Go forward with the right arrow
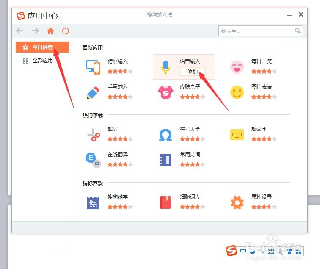The height and width of the screenshot is (269, 320). click(x=35, y=31)
